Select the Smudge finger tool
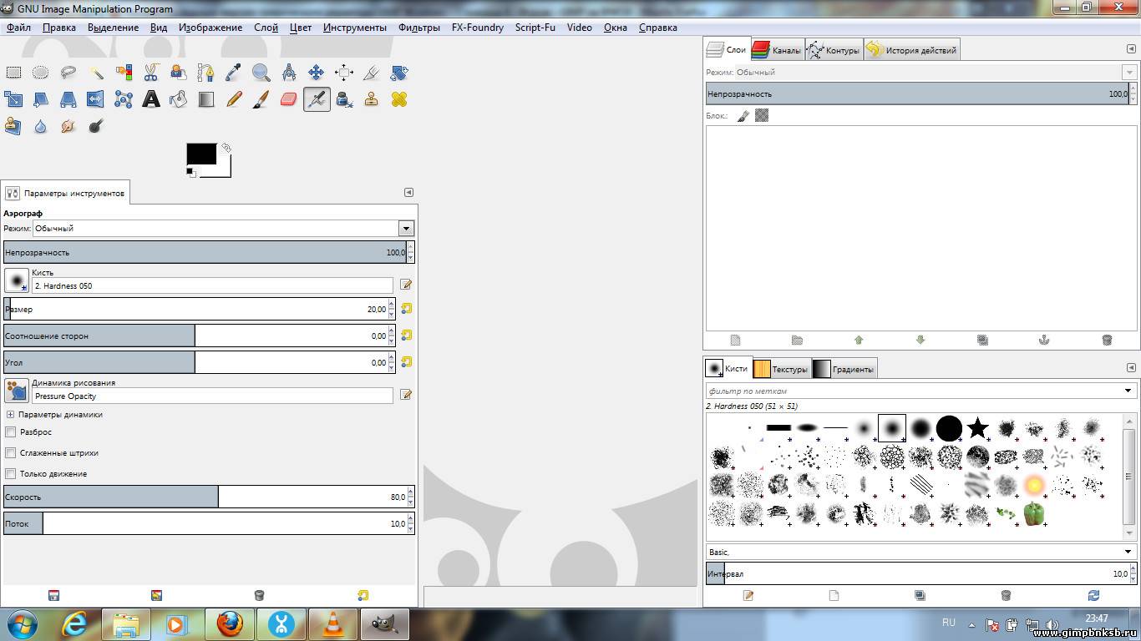The width and height of the screenshot is (1141, 641). click(x=68, y=126)
